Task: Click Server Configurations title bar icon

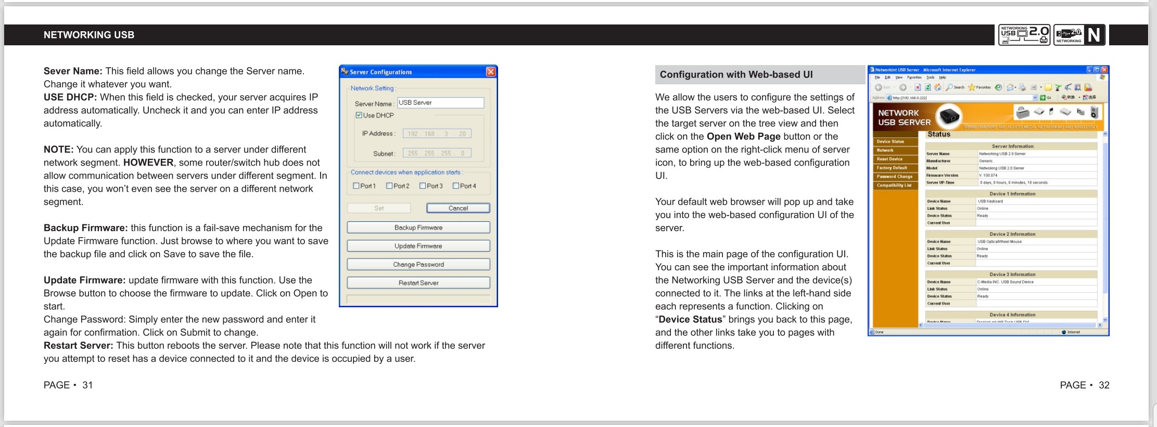Action: (345, 71)
